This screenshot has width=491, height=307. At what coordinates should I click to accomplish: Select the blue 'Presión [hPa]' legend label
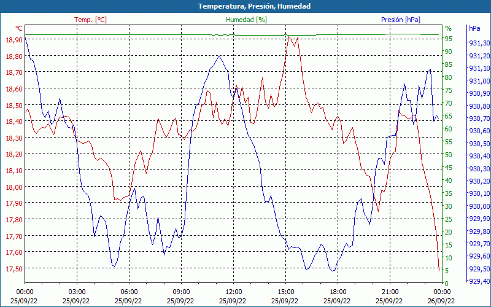(x=401, y=20)
